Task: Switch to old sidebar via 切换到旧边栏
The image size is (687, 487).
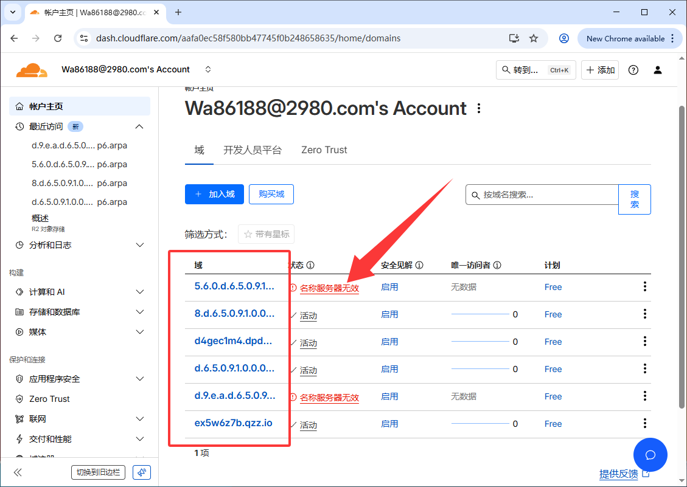Action: coord(98,472)
